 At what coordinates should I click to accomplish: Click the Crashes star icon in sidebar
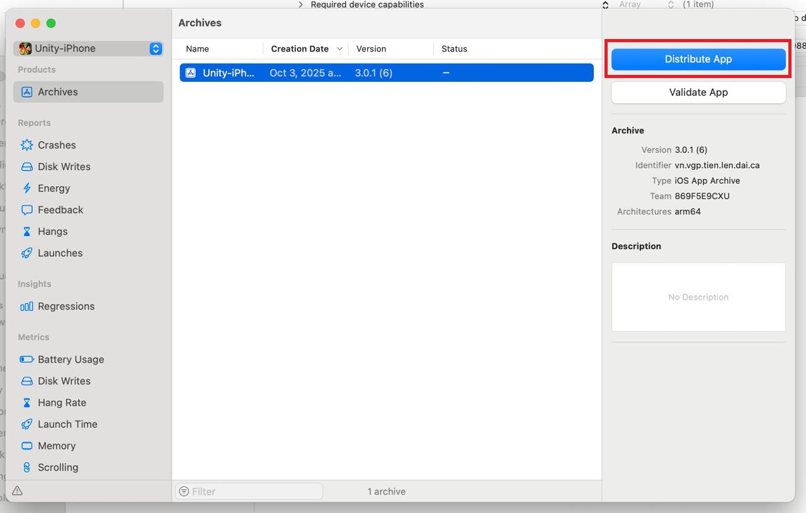pos(26,145)
